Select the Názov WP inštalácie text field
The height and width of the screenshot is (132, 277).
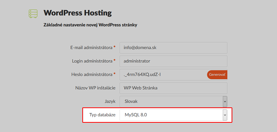click(173, 88)
